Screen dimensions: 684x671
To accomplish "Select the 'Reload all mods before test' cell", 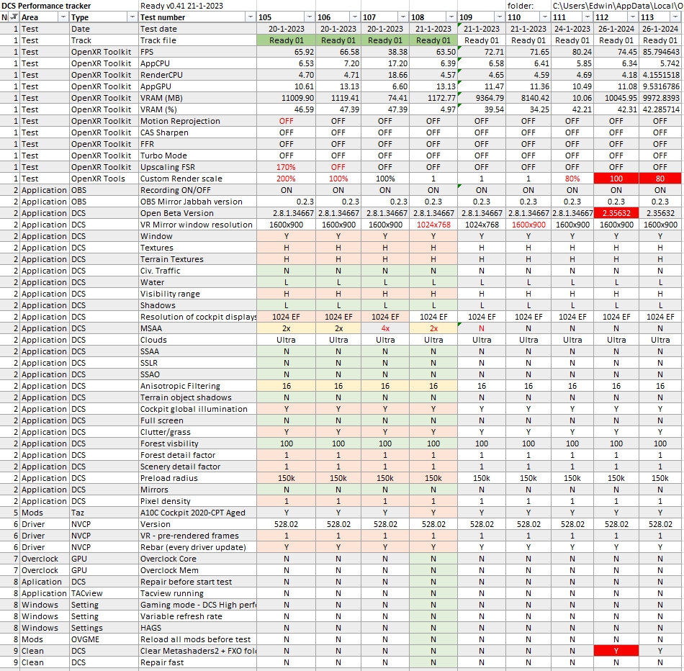I will [197, 639].
